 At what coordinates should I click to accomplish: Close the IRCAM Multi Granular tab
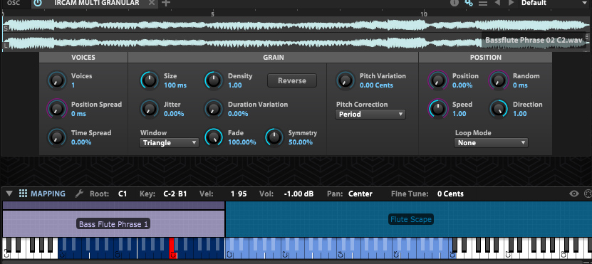152,3
